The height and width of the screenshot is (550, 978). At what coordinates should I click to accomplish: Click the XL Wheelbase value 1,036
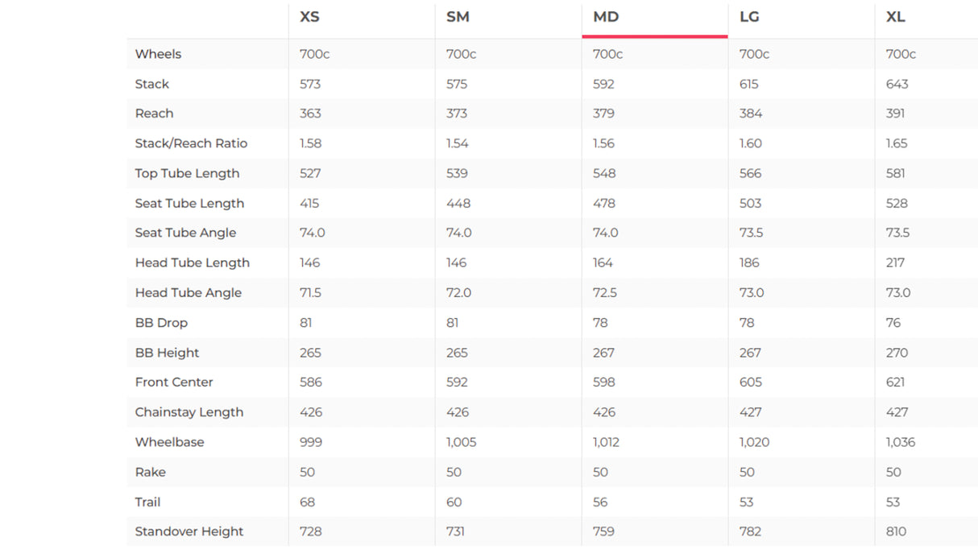pos(901,442)
